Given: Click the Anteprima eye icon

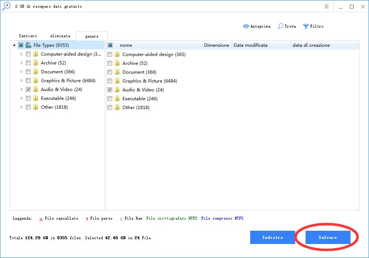Looking at the screenshot, I should 246,26.
